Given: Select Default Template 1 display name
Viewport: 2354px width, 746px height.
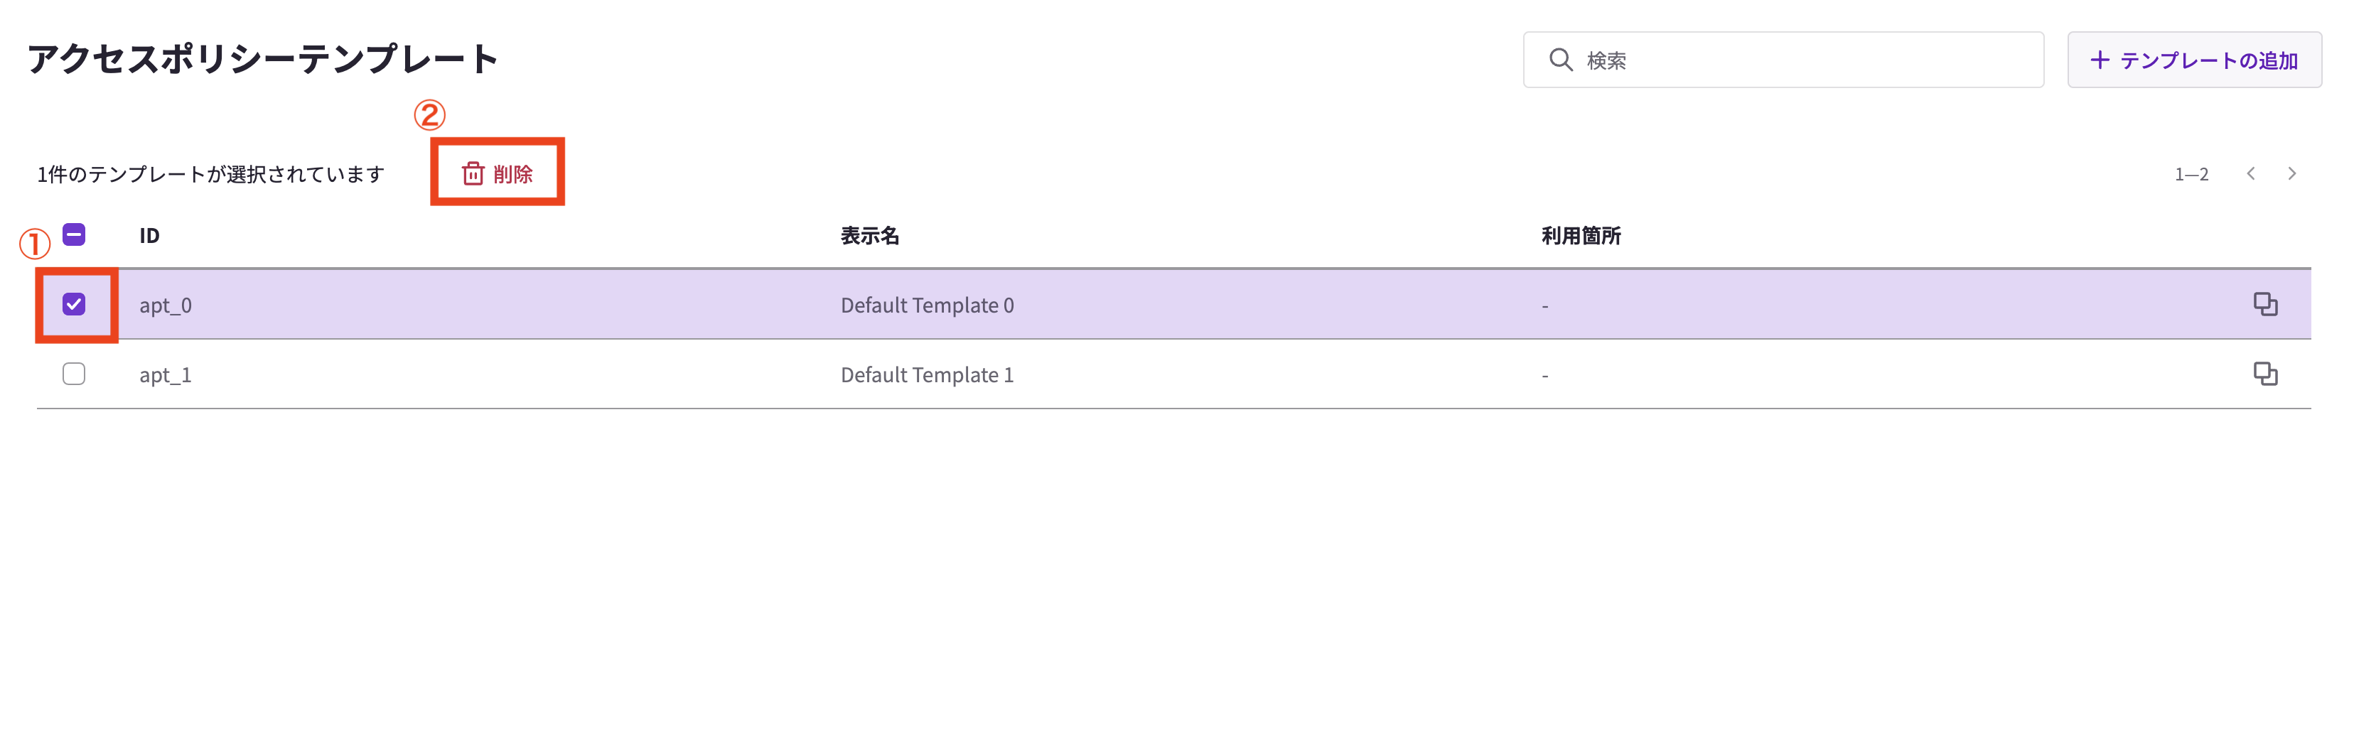Looking at the screenshot, I should point(927,374).
